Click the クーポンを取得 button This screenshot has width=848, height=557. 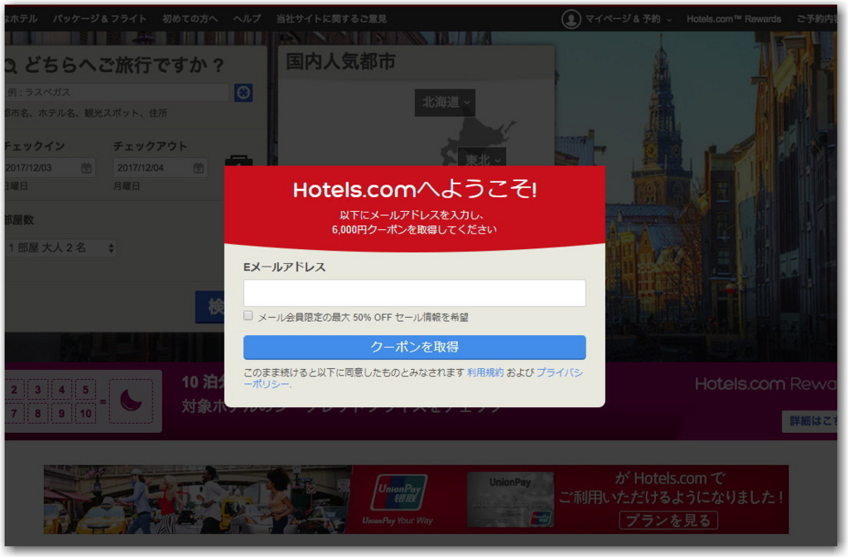click(x=414, y=347)
